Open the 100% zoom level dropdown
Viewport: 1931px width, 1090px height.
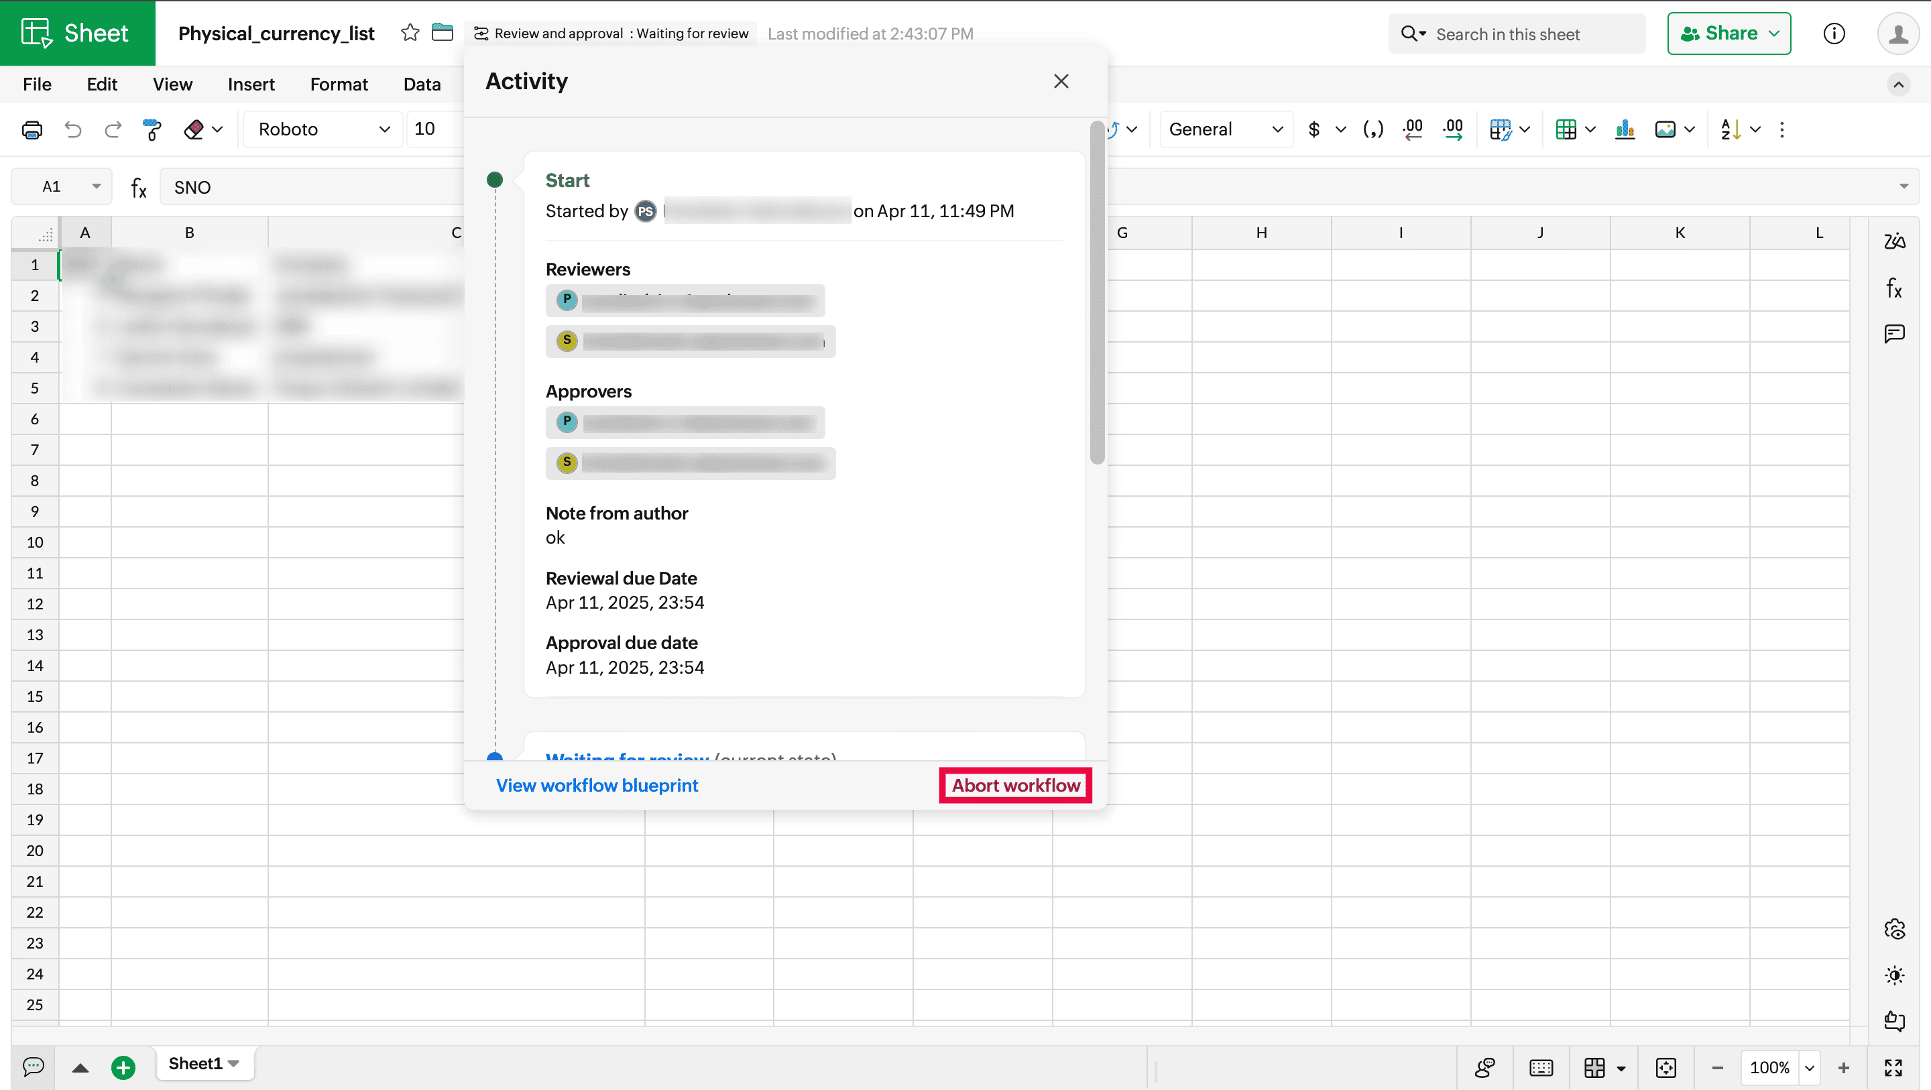tap(1810, 1067)
